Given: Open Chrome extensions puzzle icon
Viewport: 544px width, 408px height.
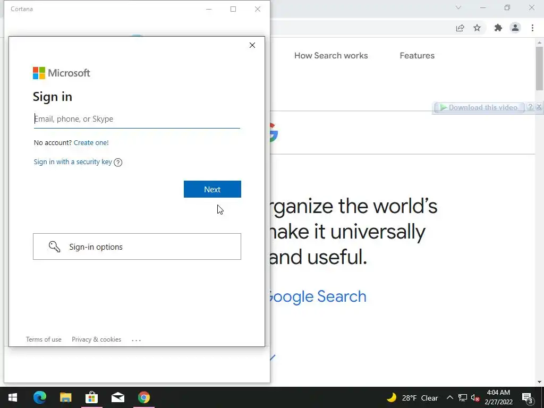Looking at the screenshot, I should (x=498, y=28).
